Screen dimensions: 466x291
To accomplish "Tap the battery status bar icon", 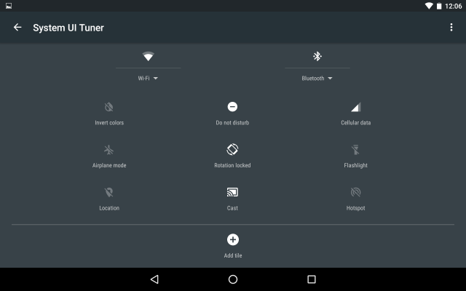I will [439, 6].
